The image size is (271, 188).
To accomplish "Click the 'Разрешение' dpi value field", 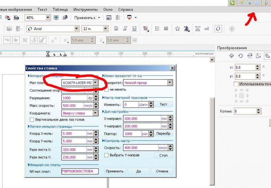I will (x=72, y=98).
